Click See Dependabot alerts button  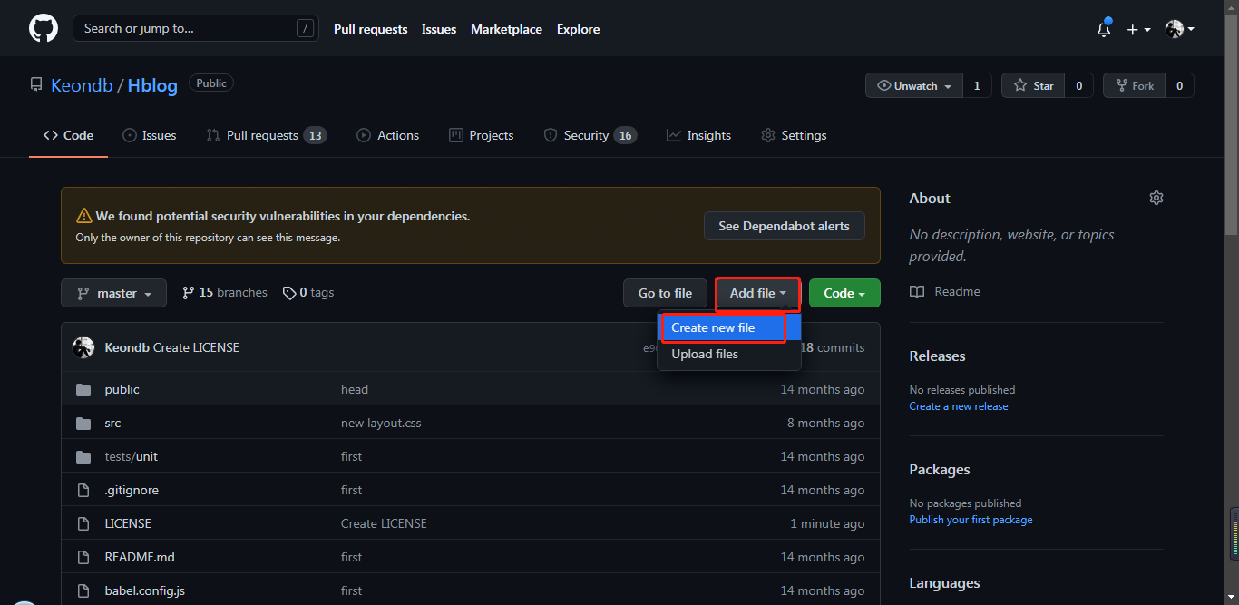click(x=784, y=226)
